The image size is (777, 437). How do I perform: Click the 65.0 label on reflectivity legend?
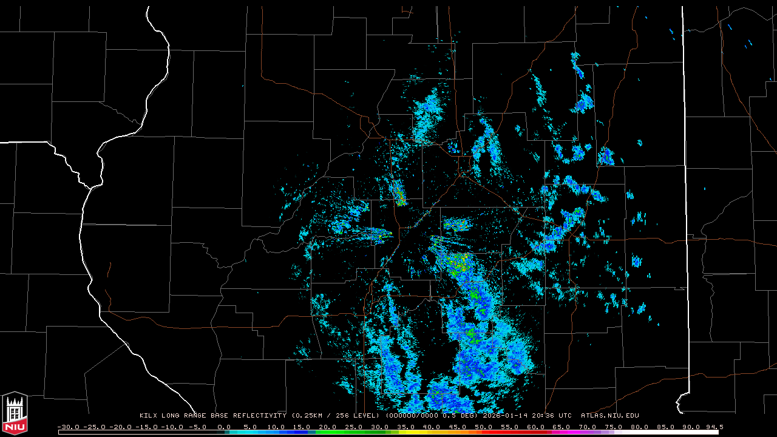tap(562, 427)
